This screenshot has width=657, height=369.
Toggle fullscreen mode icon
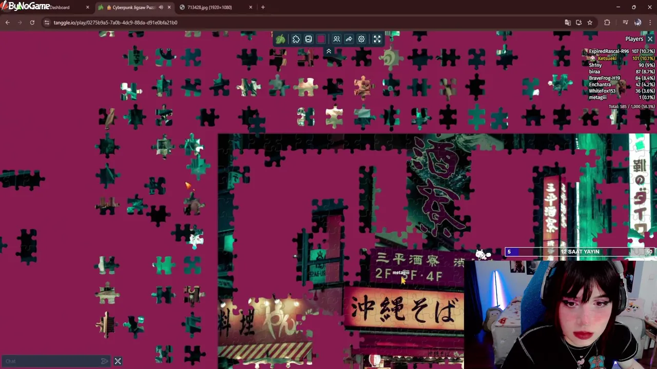click(x=377, y=39)
